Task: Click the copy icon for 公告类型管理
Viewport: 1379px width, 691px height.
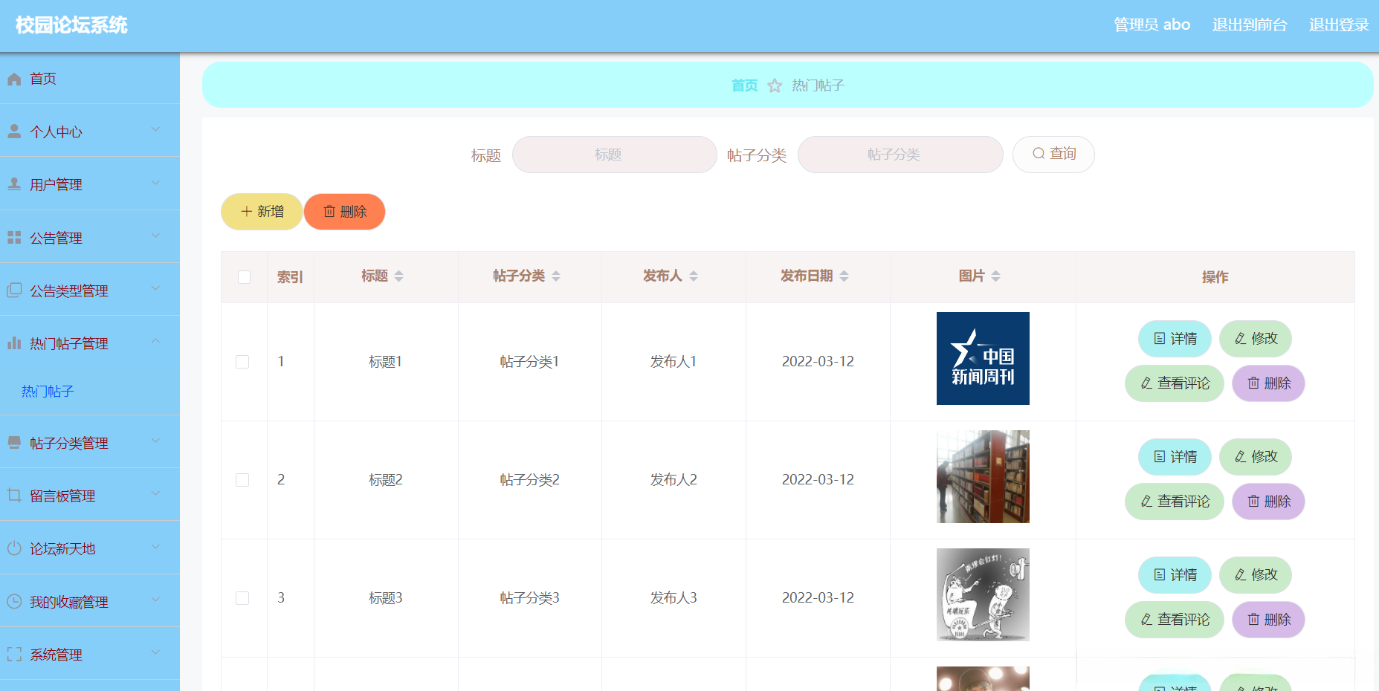Action: coord(14,291)
